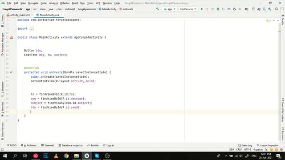Open the Build menu
Image resolution: width=285 pixels, height=160 pixels.
click(x=75, y=3)
